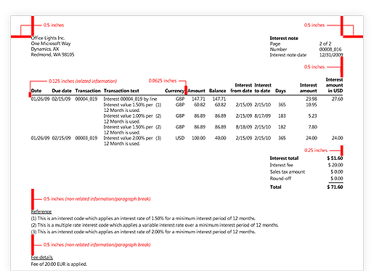Select the Balance column header
Screen dimensions: 374x271
(217, 91)
